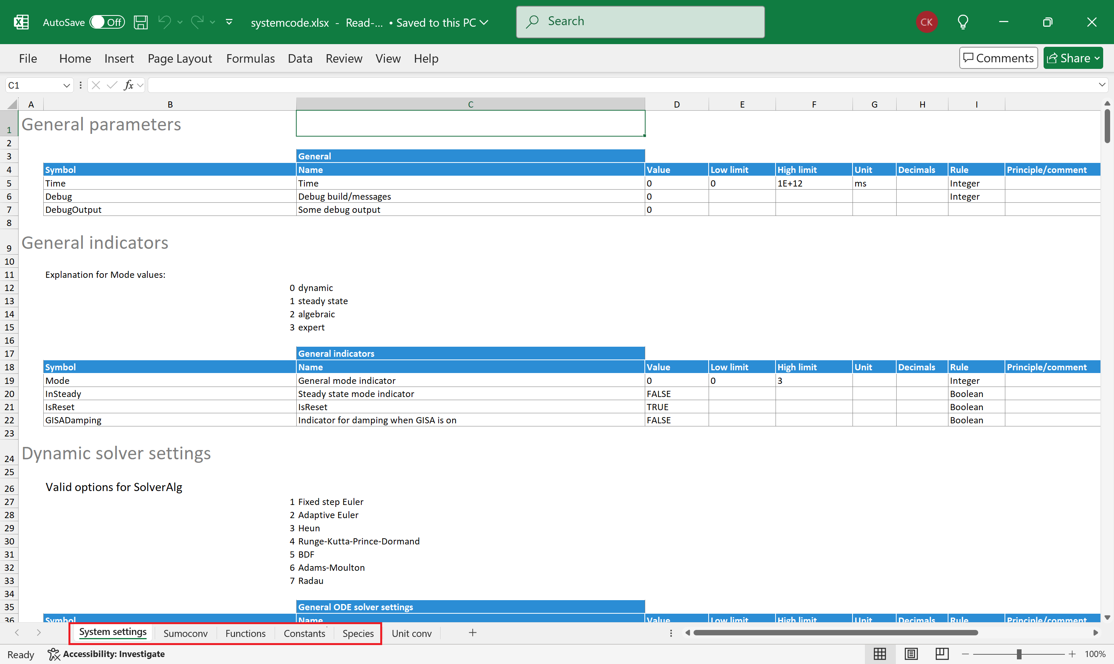Switch to Normal view
Image resolution: width=1114 pixels, height=664 pixels.
[880, 654]
